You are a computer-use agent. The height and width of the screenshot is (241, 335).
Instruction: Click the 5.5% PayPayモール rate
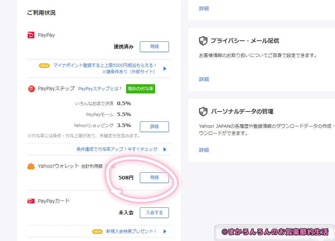click(x=124, y=114)
